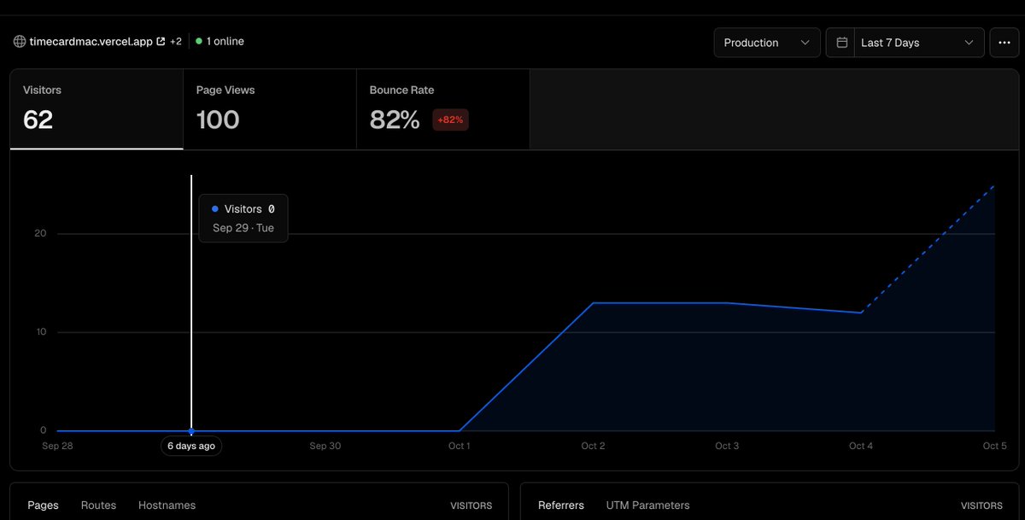
Task: Click the VISITORS header in Pages panel
Action: click(471, 505)
